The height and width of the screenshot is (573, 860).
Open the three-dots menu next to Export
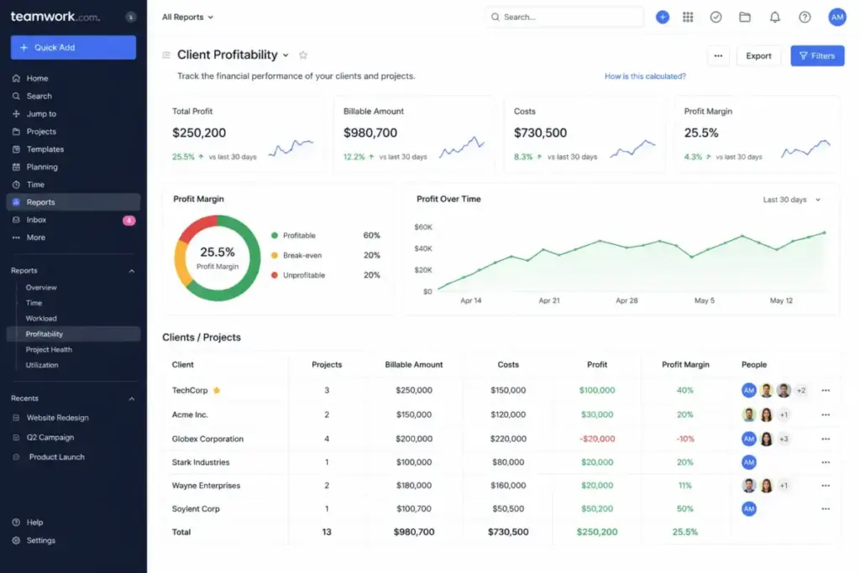[718, 56]
